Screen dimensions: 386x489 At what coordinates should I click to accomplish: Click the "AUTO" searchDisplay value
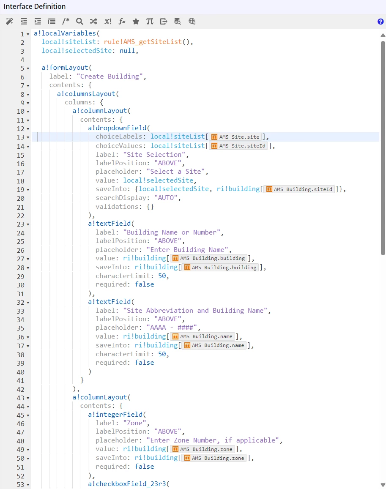pos(166,198)
